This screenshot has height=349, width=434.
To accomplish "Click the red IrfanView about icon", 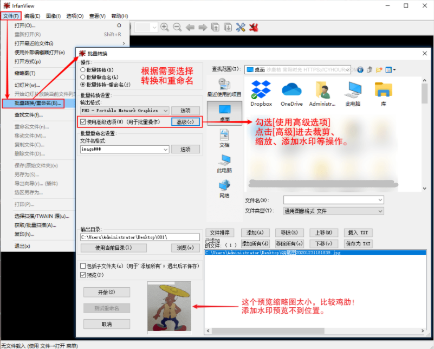I will click(254, 27).
